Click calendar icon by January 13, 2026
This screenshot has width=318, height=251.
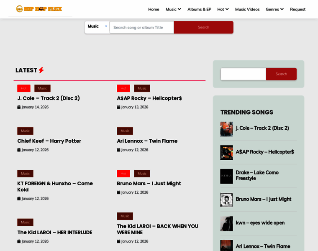[118, 107]
